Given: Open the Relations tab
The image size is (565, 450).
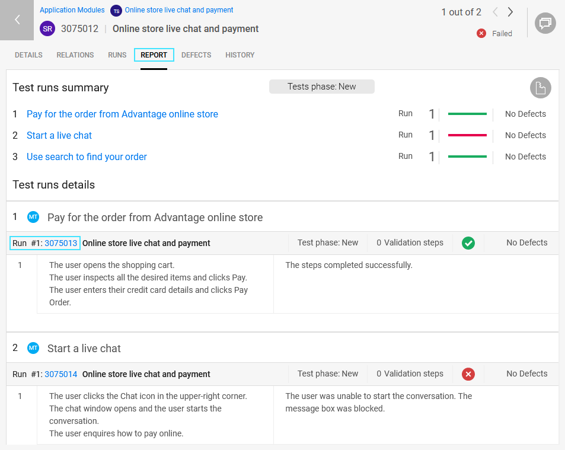Looking at the screenshot, I should coord(75,55).
